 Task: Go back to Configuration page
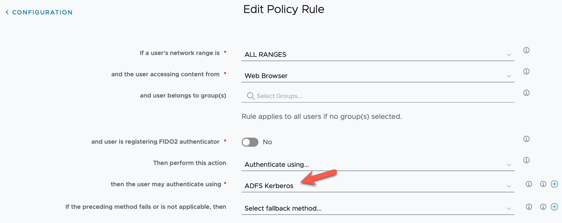(x=39, y=12)
